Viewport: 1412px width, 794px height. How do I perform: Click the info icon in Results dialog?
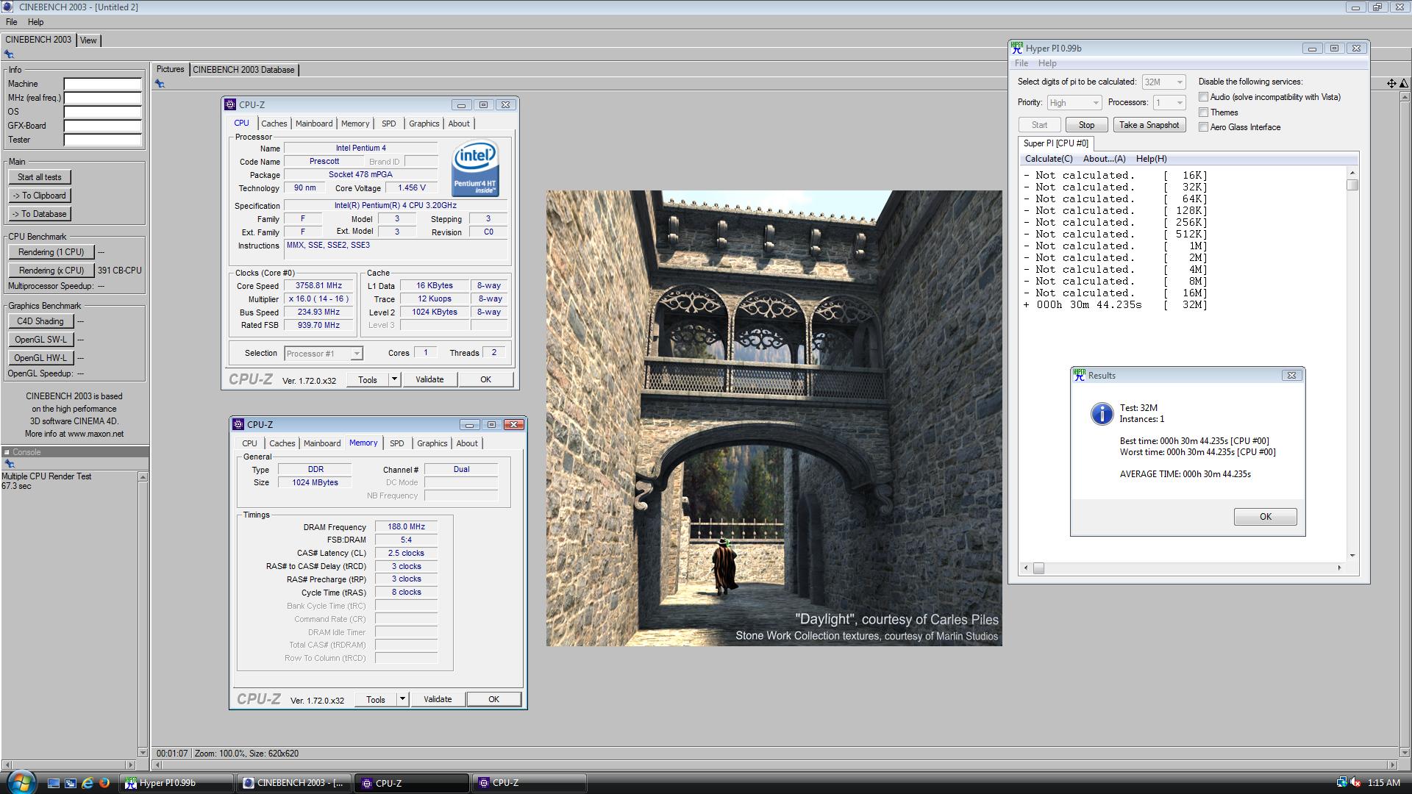point(1102,414)
